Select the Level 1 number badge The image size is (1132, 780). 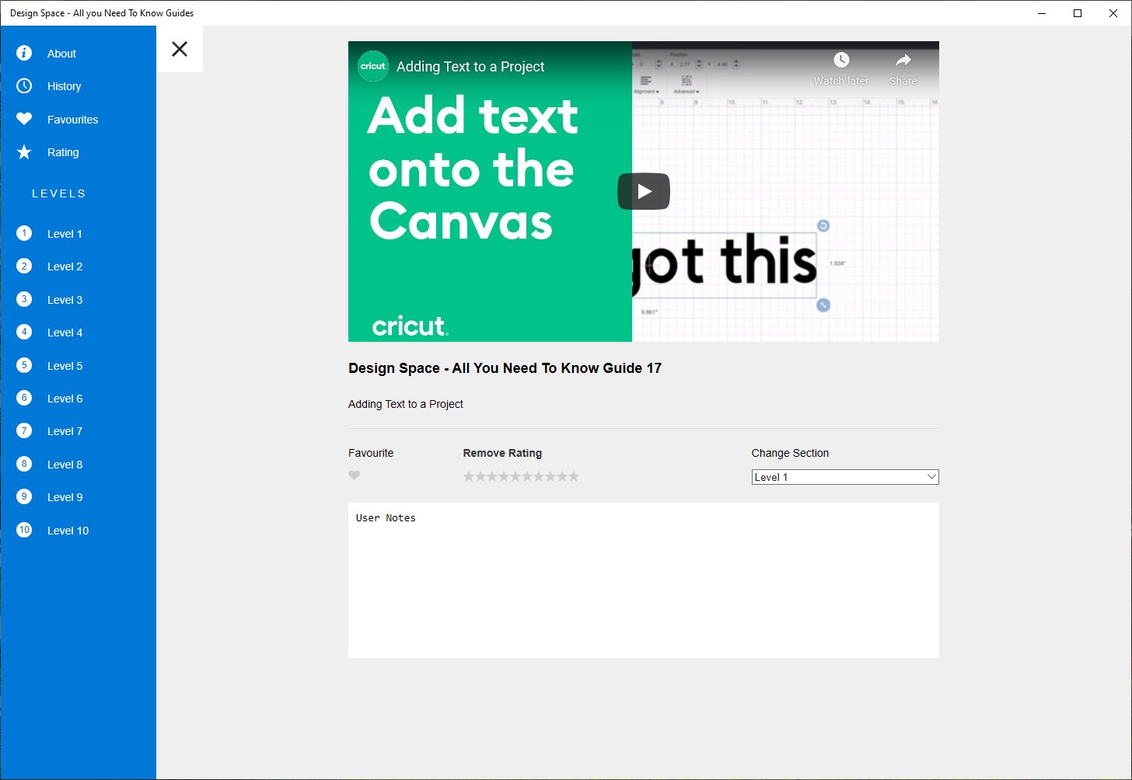tap(24, 233)
